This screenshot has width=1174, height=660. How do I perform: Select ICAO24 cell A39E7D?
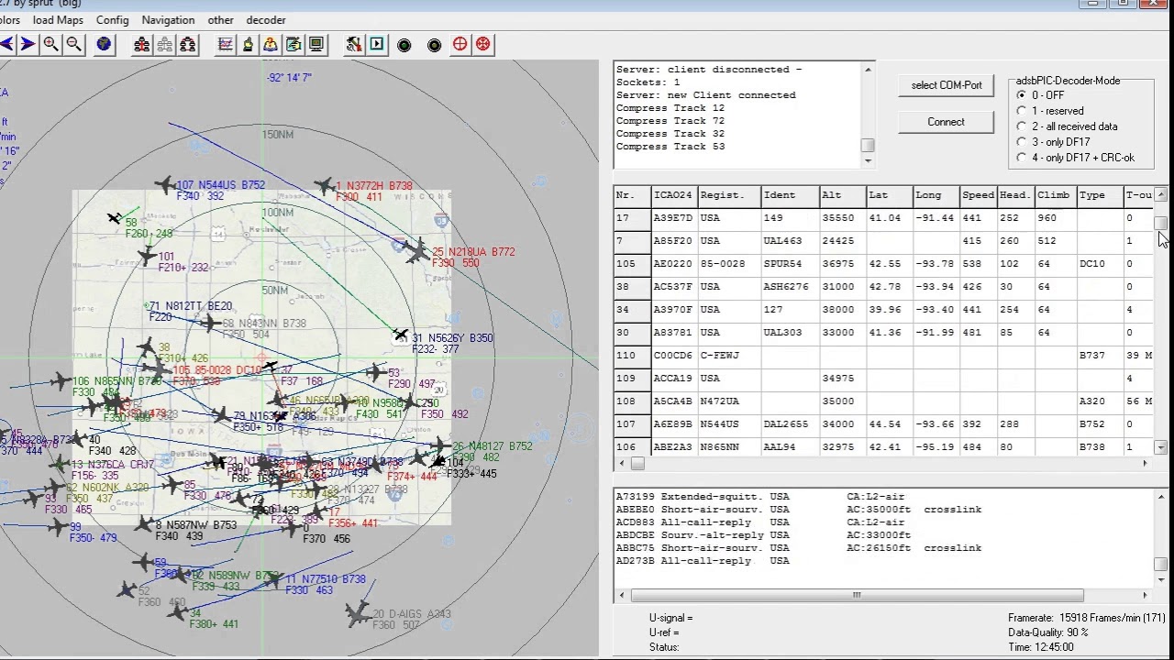(673, 218)
